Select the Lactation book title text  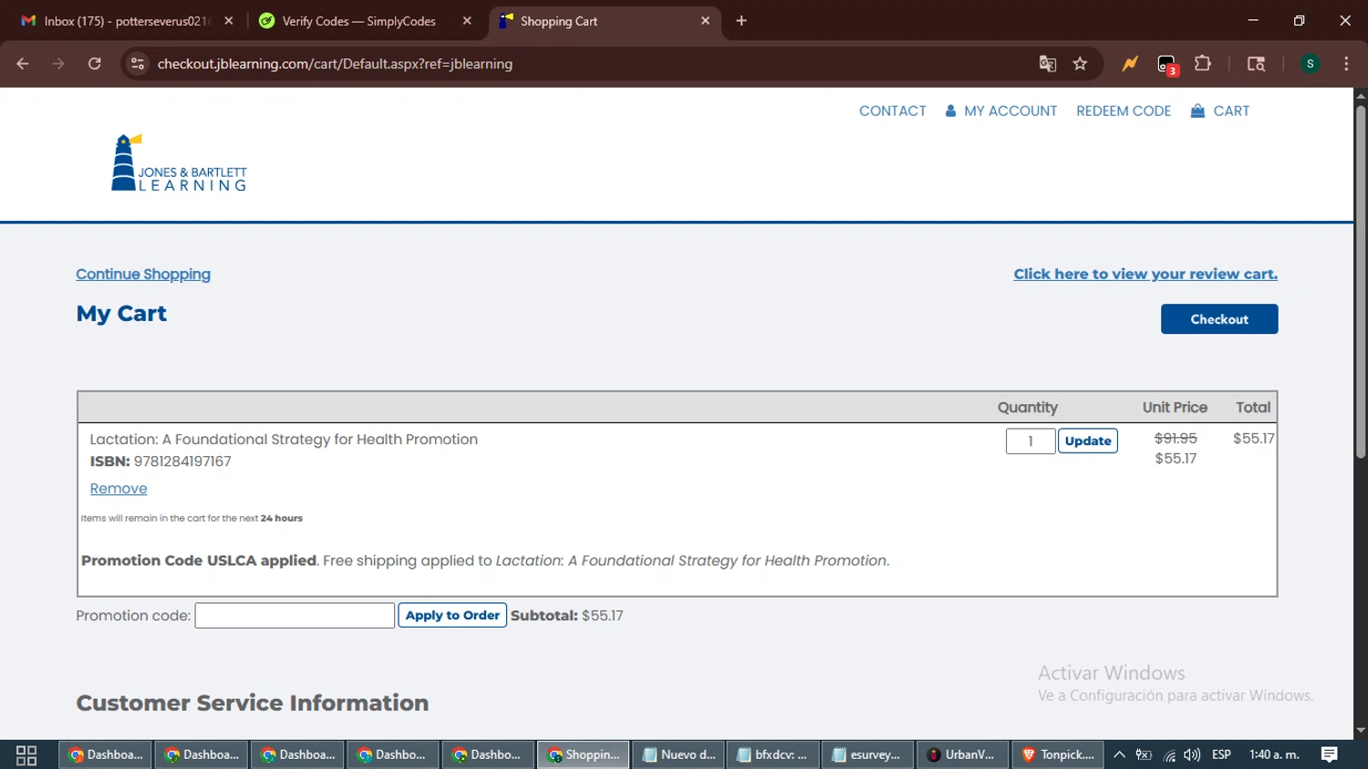pos(284,440)
